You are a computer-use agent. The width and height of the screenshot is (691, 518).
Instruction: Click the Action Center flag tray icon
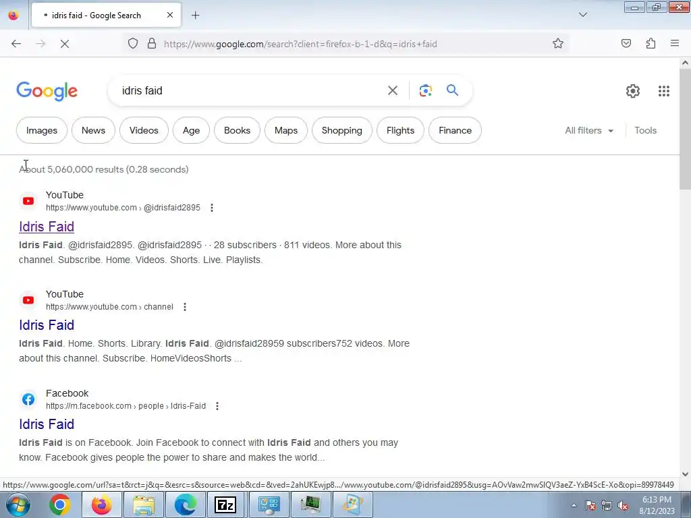(x=590, y=506)
